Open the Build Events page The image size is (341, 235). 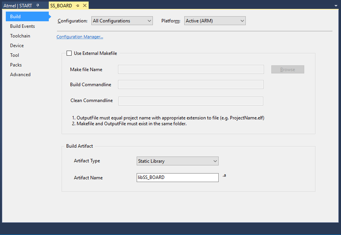(x=22, y=26)
